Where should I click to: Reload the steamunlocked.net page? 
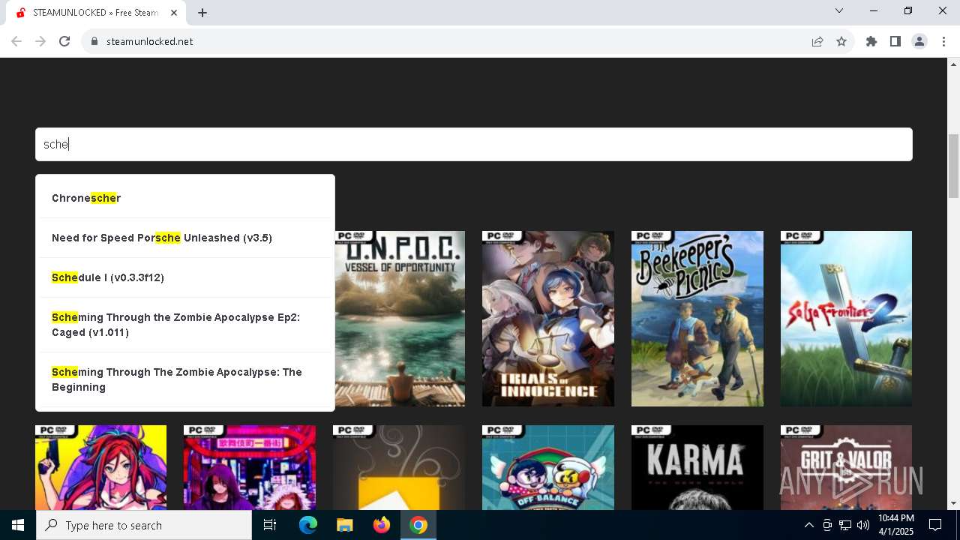coord(64,41)
